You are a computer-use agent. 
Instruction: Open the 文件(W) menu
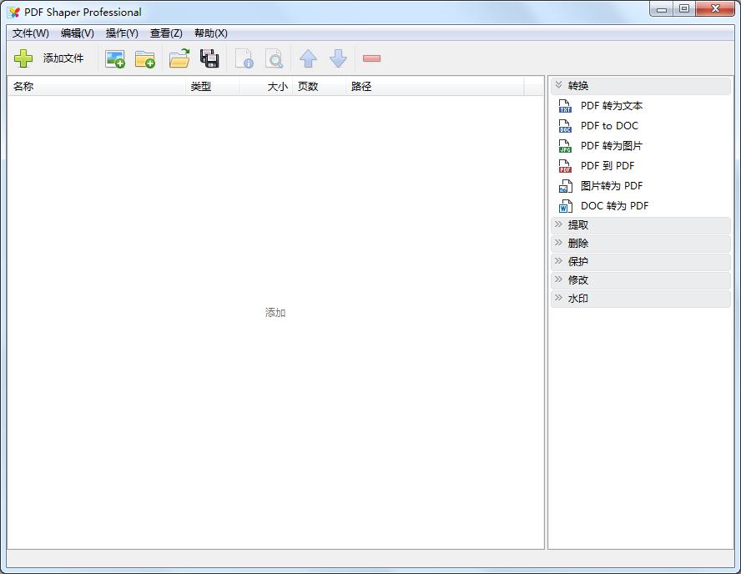click(x=31, y=33)
